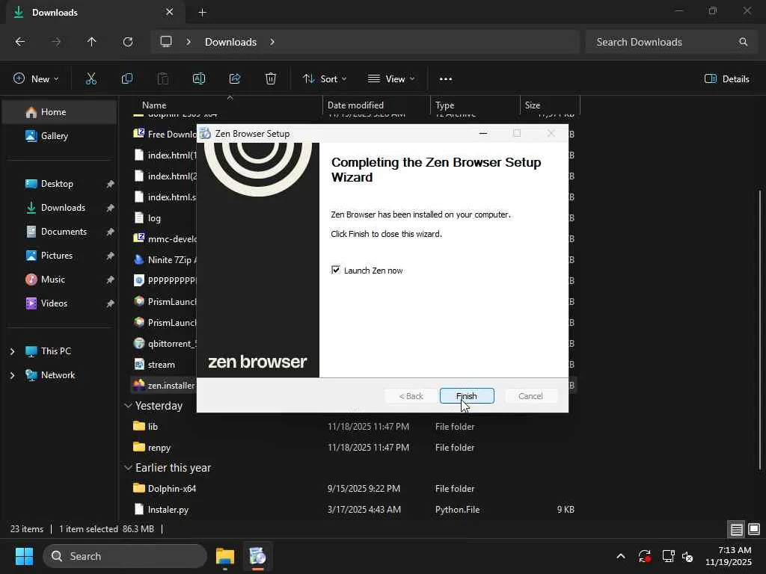Switch to large thumbnails view icon
The image size is (766, 574).
coord(754,529)
